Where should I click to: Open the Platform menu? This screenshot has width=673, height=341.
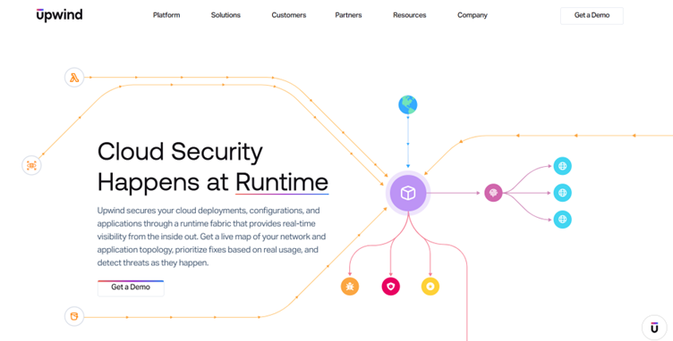[166, 15]
